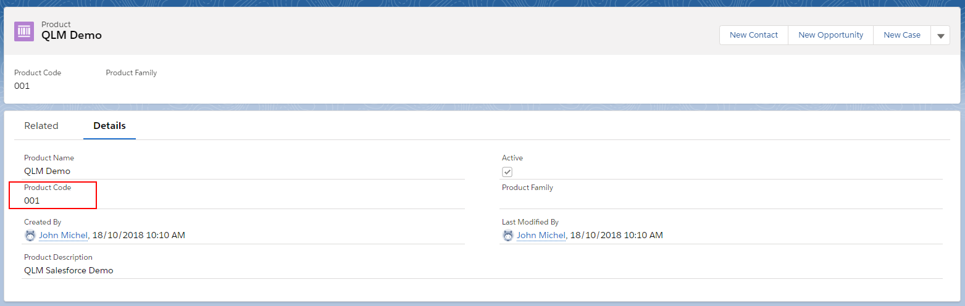The image size is (965, 306).
Task: Open John Michel link under Last Modified By
Action: 541,235
